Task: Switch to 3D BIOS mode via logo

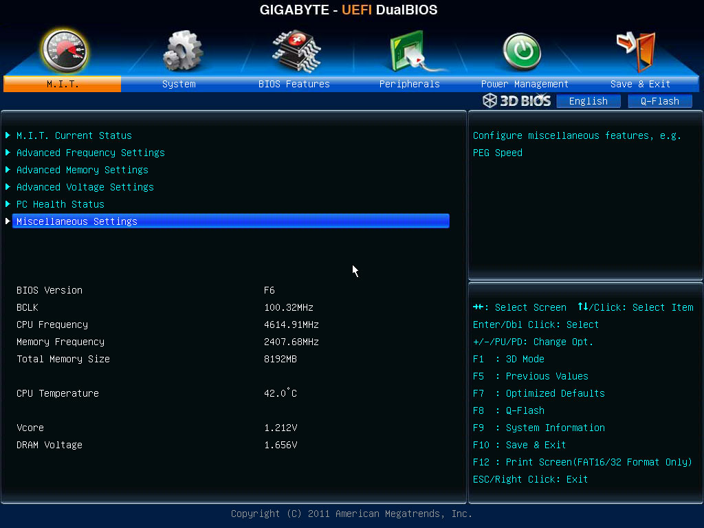Action: tap(516, 100)
